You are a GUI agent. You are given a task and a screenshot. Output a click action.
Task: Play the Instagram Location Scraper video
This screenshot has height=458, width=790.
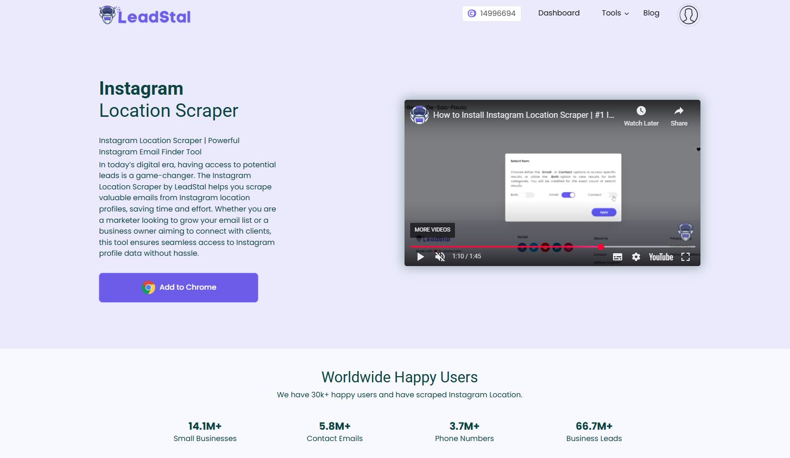pyautogui.click(x=420, y=257)
